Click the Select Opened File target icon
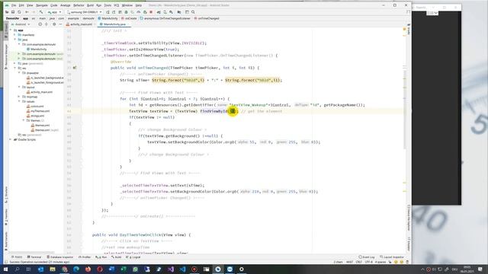This screenshot has height=274, width=488. click(40, 24)
